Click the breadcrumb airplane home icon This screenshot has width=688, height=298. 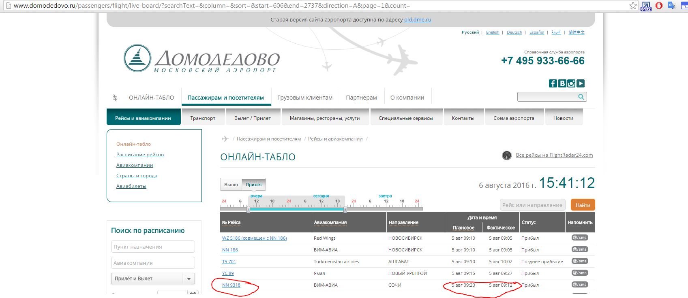(225, 139)
